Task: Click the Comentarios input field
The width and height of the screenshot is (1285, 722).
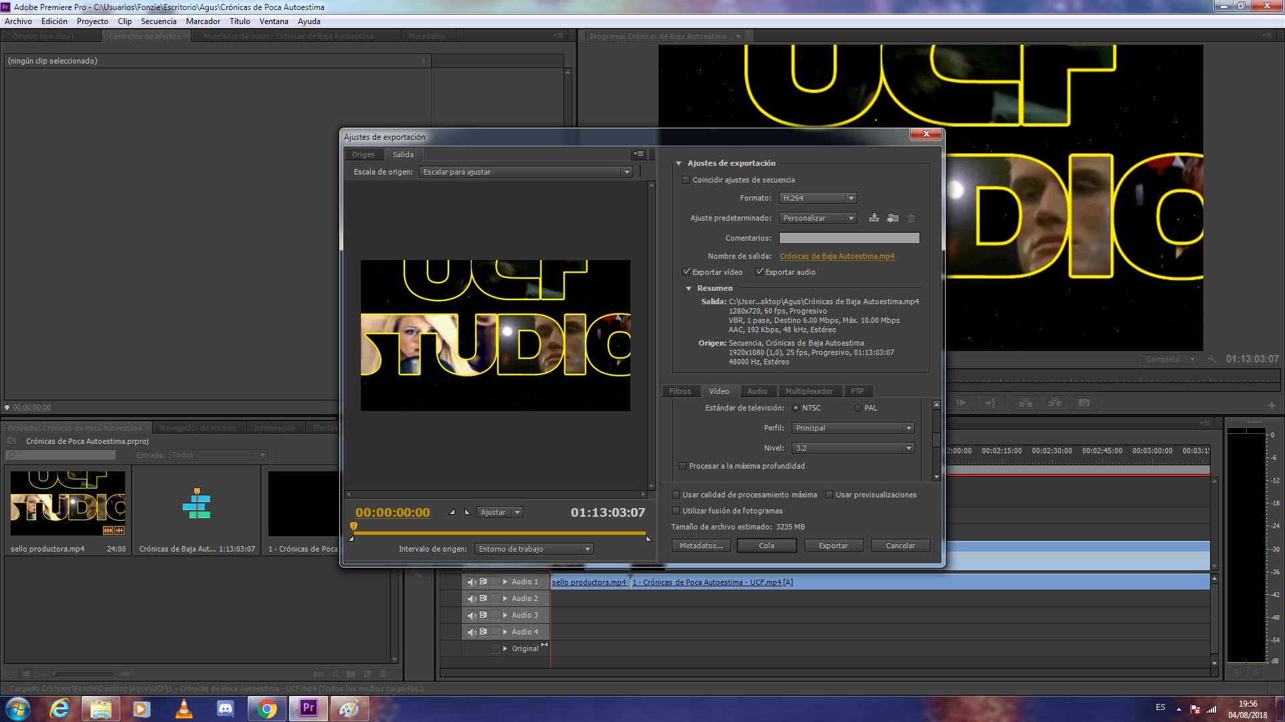Action: click(849, 238)
